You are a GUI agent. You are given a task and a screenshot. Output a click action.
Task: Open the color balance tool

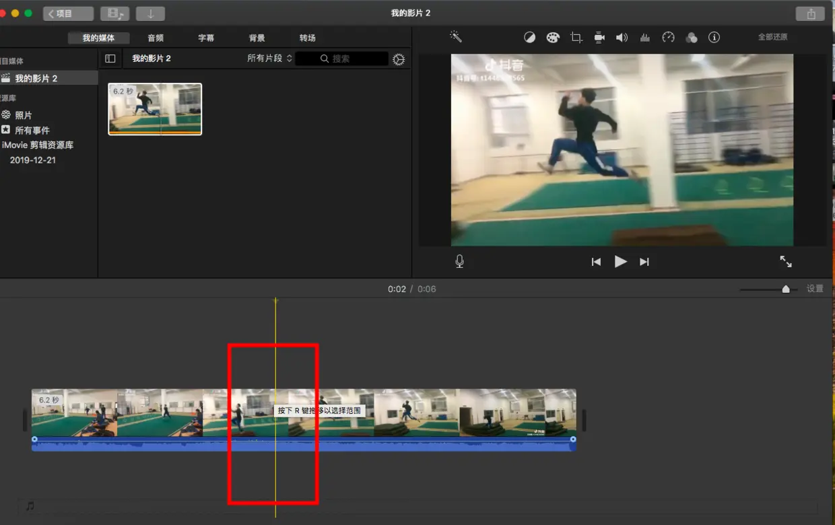tap(530, 38)
